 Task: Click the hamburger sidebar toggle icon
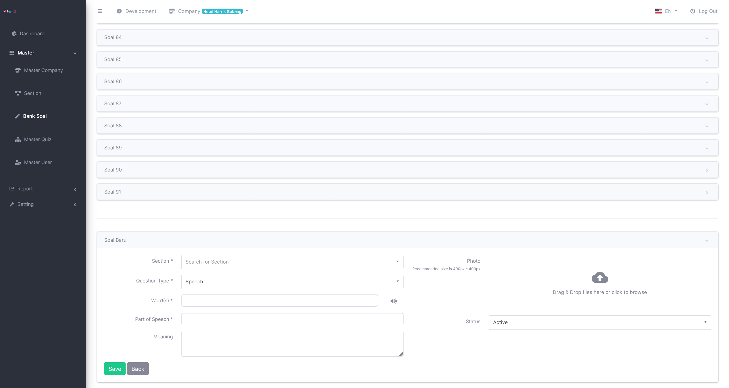(x=100, y=11)
